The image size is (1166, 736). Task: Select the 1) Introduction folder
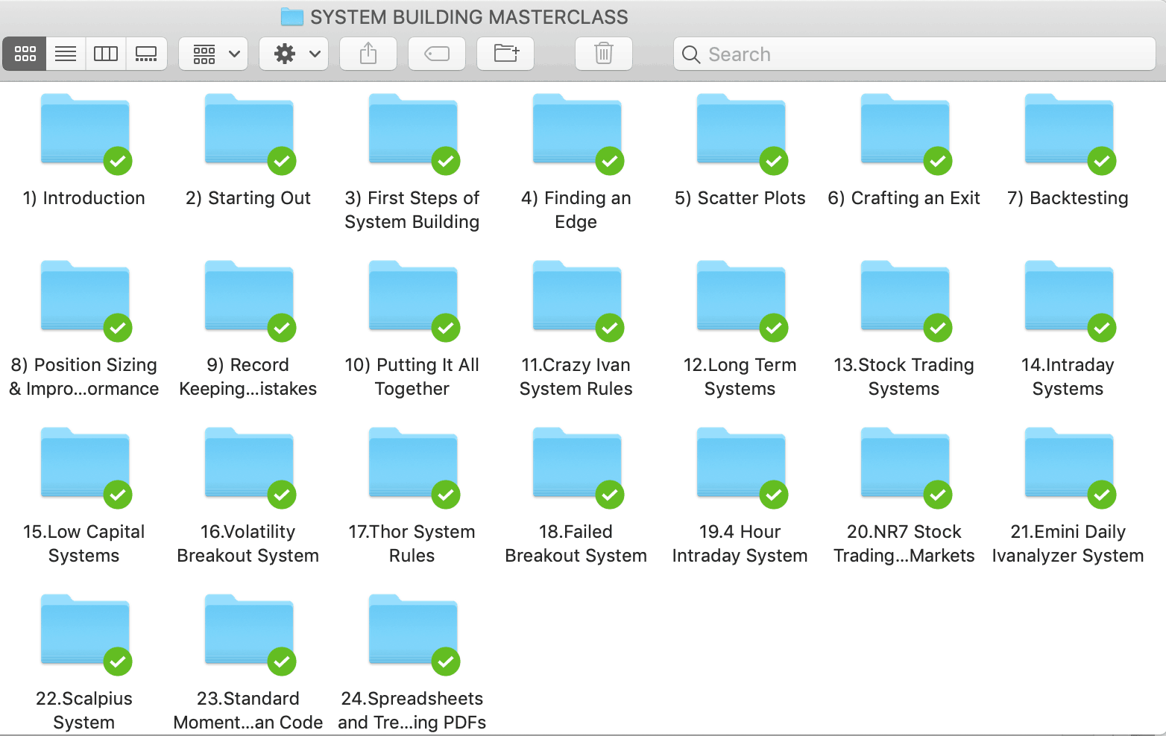point(85,131)
